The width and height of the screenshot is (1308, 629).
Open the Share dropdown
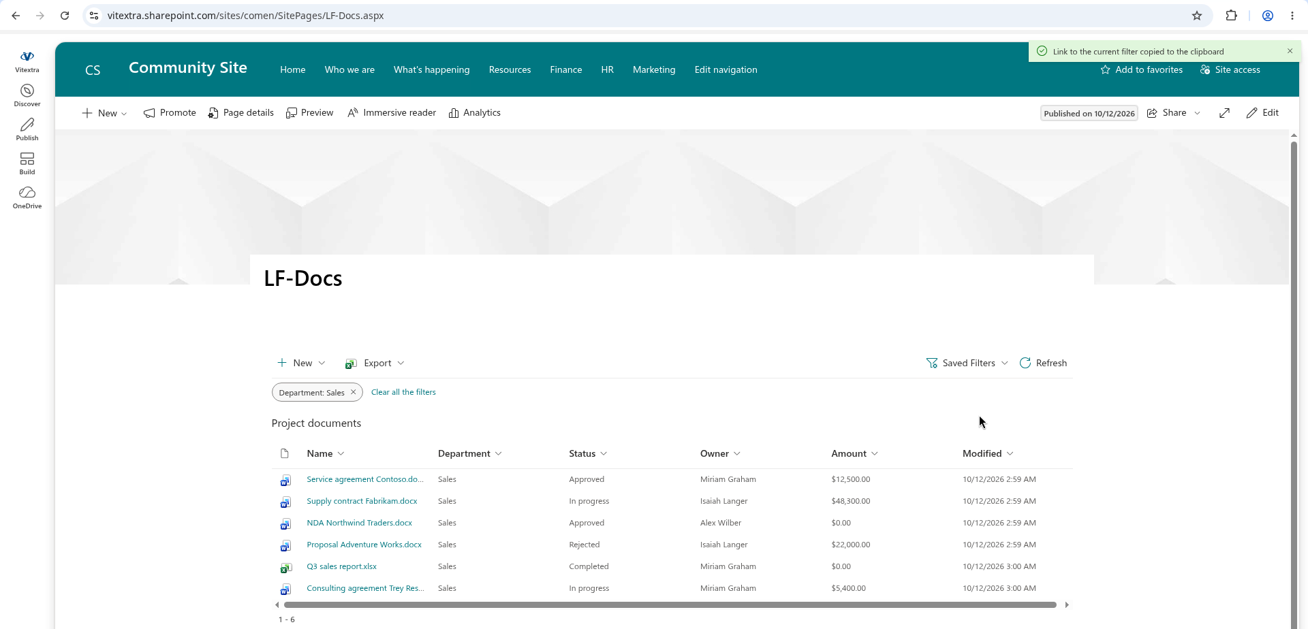tap(1174, 113)
